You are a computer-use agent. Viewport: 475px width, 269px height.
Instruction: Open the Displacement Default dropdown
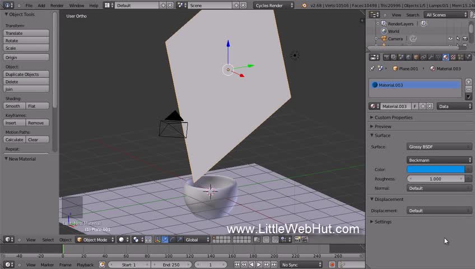click(x=439, y=211)
